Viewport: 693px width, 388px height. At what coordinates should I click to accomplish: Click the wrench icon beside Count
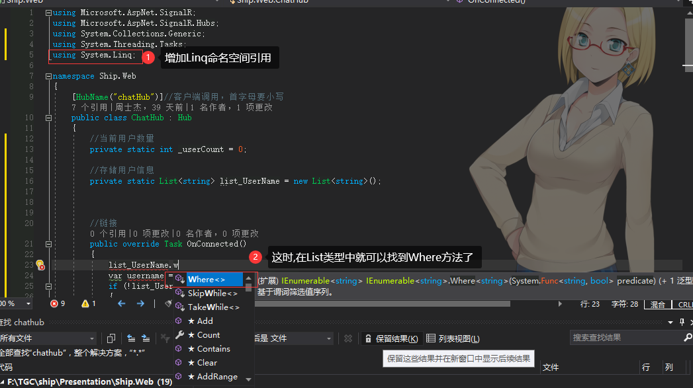[179, 334]
